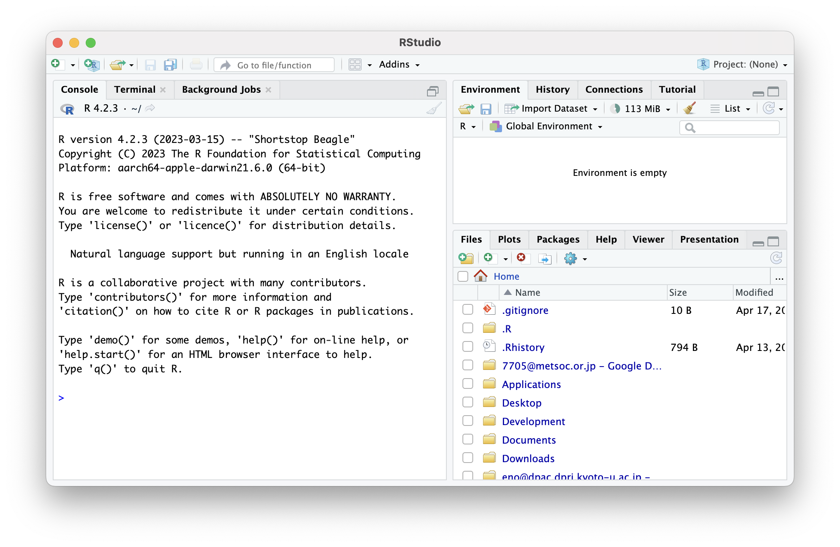Click the R project cube icon
This screenshot has width=840, height=547.
point(703,64)
